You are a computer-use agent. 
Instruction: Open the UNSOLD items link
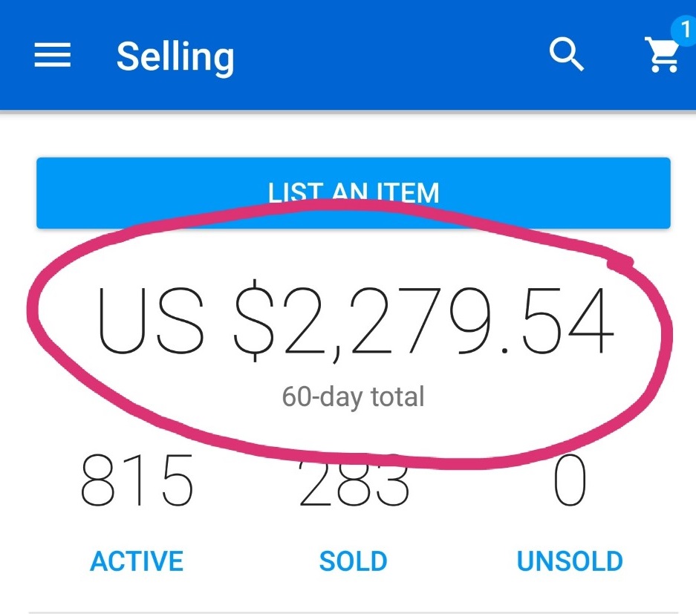tap(570, 561)
